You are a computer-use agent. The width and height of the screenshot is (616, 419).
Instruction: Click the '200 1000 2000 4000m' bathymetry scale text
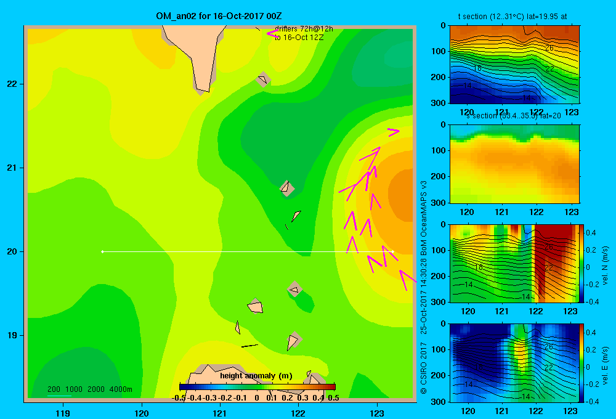click(x=89, y=389)
